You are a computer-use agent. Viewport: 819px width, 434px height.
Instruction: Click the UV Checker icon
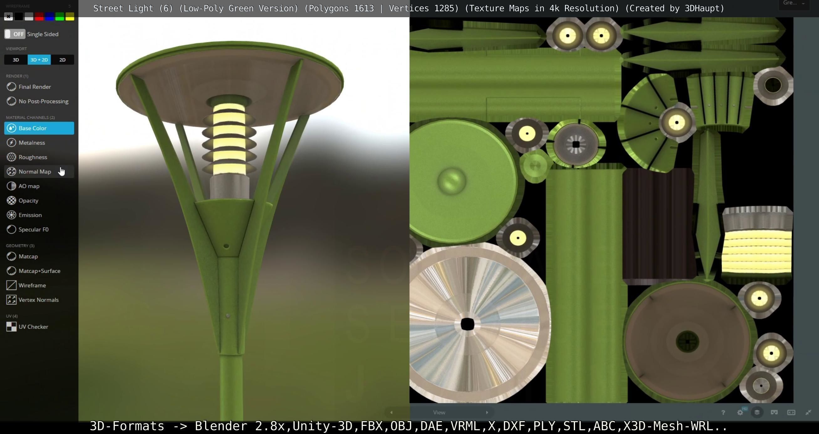12,327
